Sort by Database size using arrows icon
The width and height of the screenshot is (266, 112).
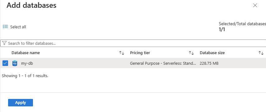click(261, 53)
